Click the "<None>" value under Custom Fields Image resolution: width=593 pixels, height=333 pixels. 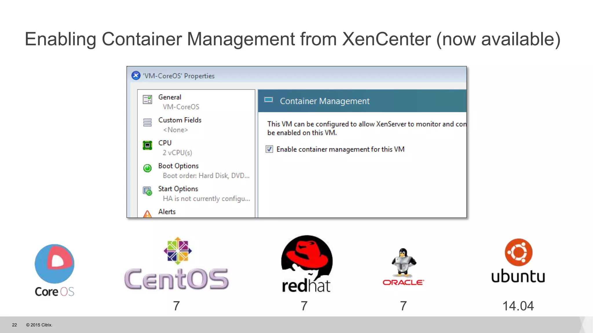(175, 130)
